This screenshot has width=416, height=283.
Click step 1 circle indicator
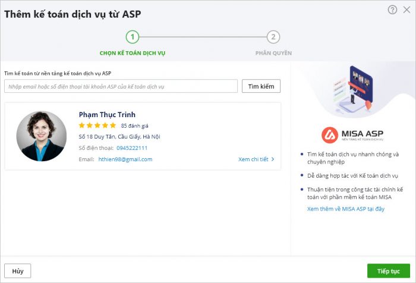(133, 37)
